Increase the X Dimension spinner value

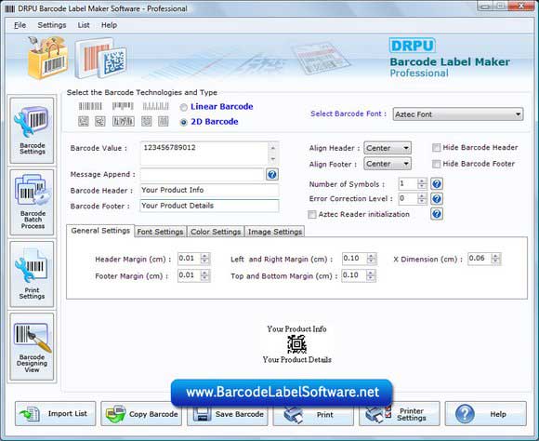coord(495,256)
